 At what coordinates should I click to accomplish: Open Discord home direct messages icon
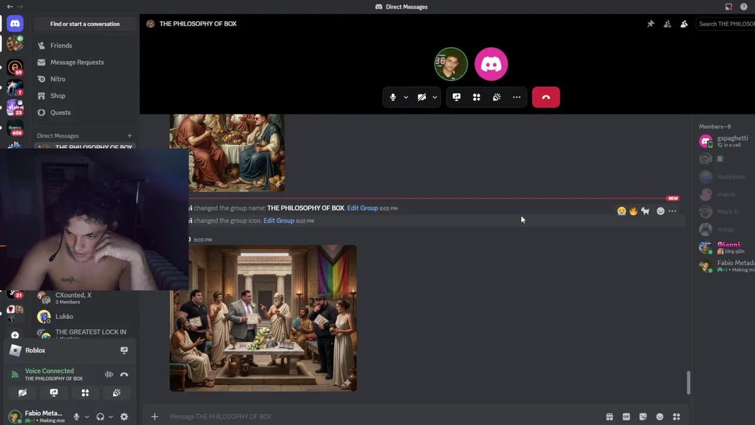15,24
